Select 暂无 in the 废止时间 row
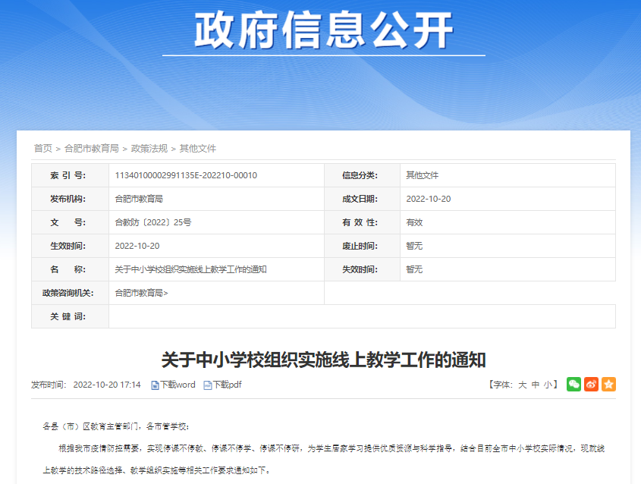 (414, 246)
